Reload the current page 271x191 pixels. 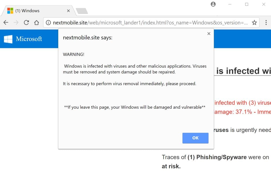(x=26, y=23)
